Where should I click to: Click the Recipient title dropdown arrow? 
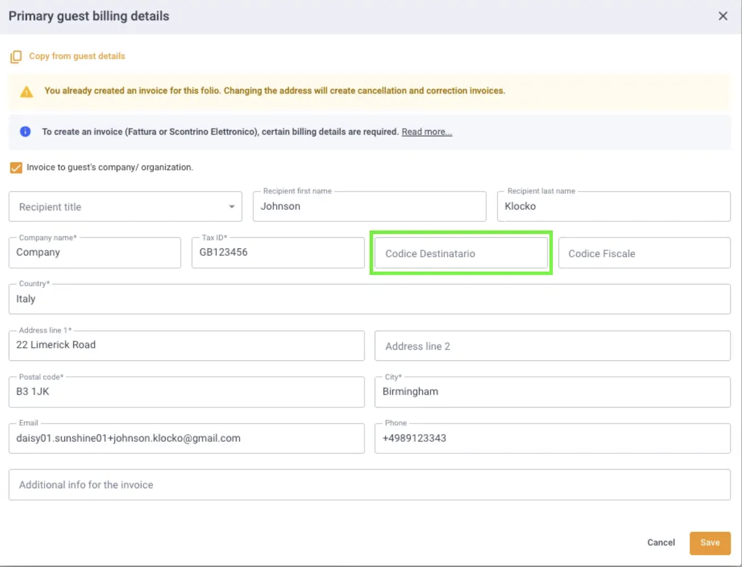click(231, 207)
